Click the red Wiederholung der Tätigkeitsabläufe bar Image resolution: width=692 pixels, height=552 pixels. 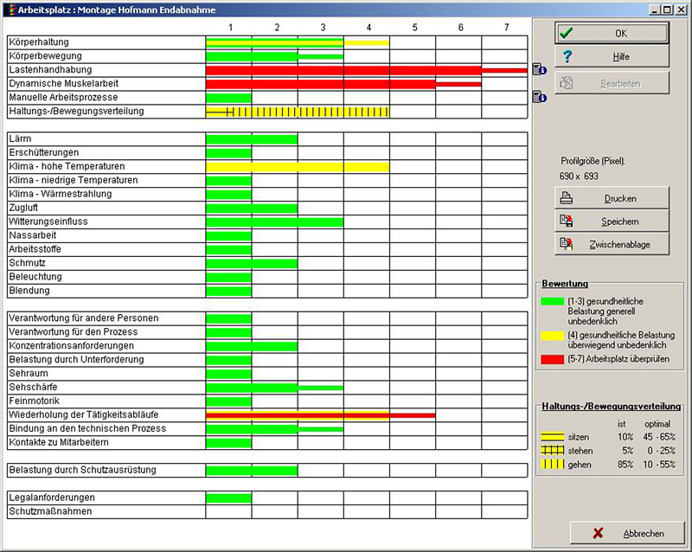click(x=320, y=415)
